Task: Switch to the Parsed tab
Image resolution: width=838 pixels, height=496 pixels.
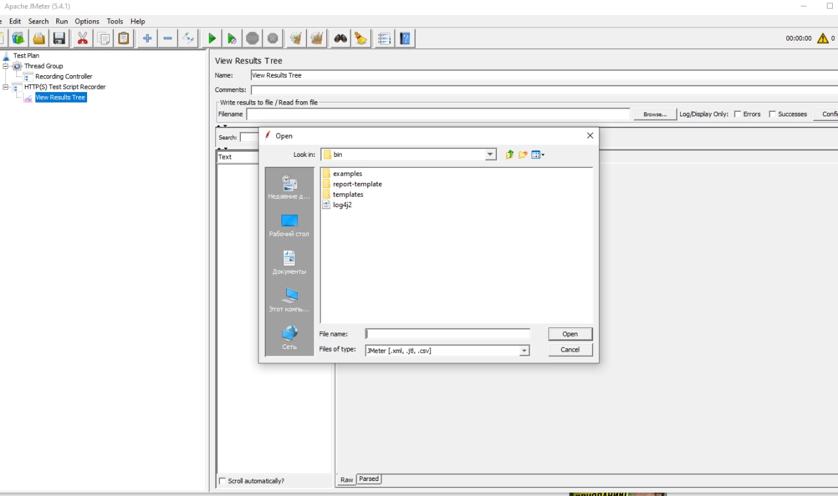Action: pos(369,479)
